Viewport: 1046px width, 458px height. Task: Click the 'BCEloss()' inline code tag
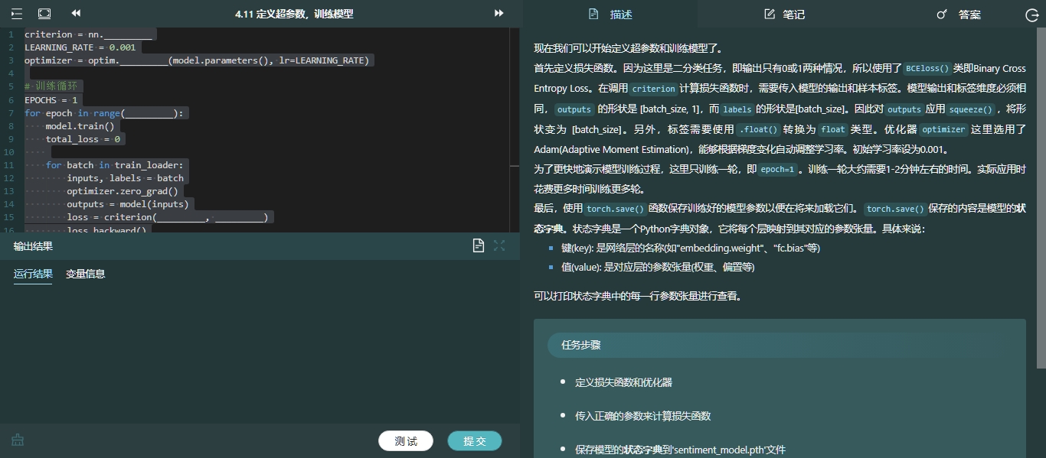tap(927, 68)
